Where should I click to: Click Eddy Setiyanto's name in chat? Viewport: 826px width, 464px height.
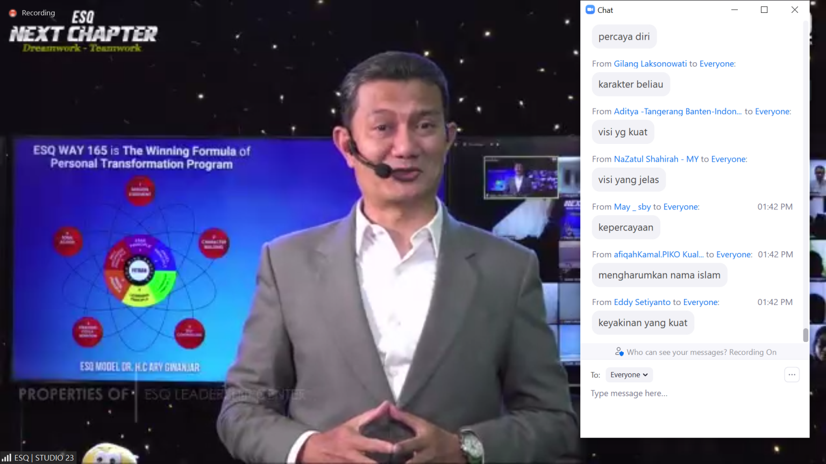642,302
